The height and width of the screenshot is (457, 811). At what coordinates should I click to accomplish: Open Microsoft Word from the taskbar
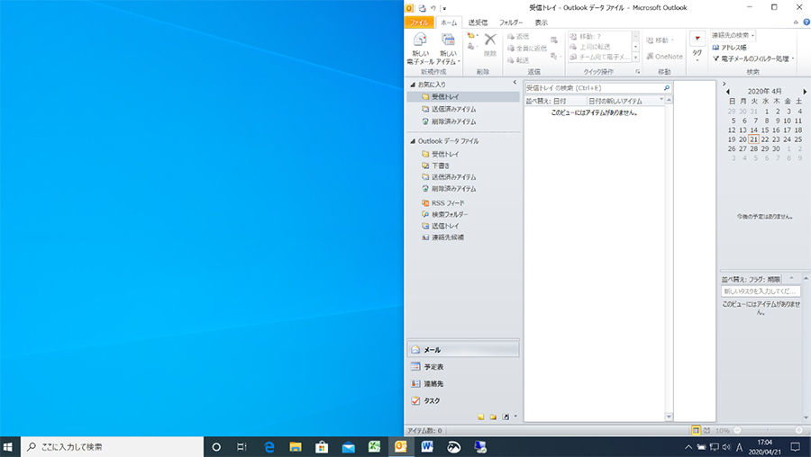pos(427,447)
